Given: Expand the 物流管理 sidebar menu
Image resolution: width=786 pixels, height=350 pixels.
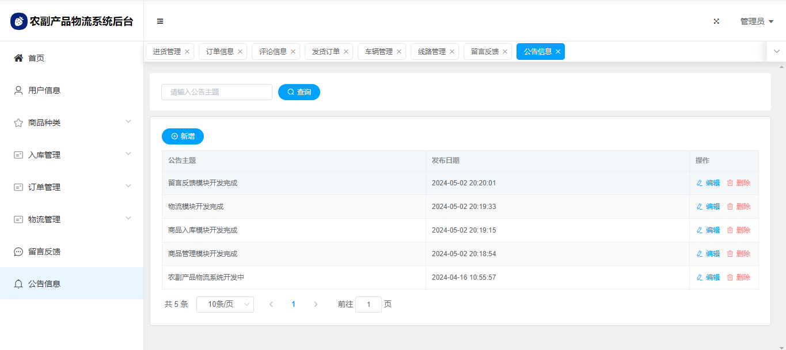Looking at the screenshot, I should [x=128, y=219].
